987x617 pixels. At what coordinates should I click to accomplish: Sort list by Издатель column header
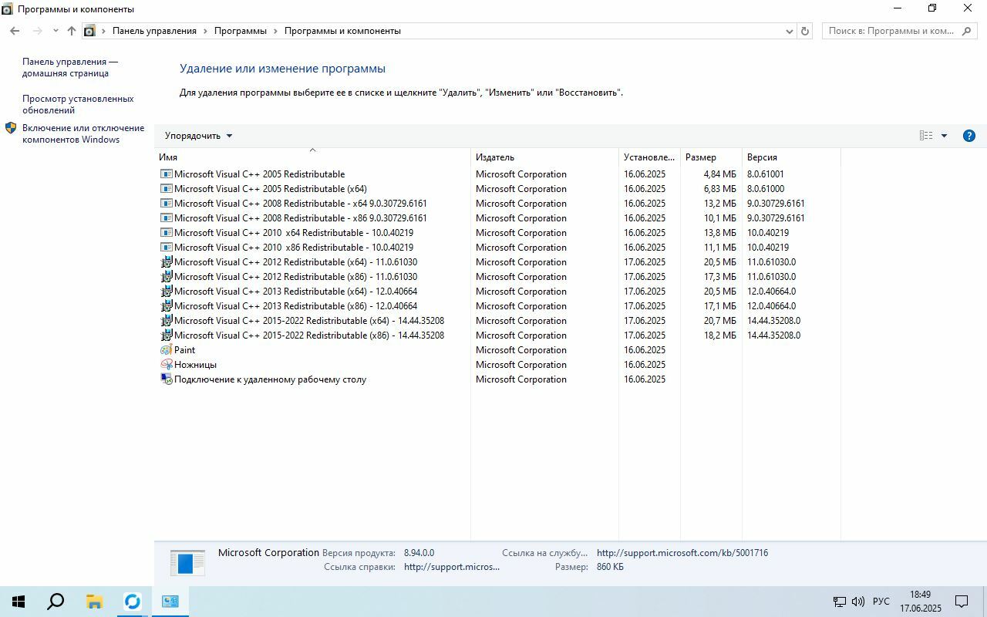(495, 157)
